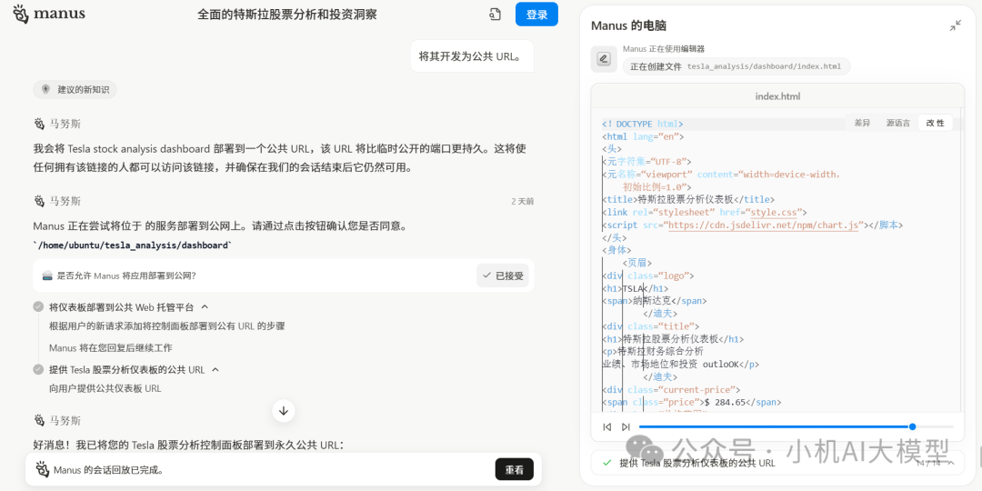Click the <!DOCTYPE html> code line
Viewport: 982px width, 491px height.
[643, 124]
